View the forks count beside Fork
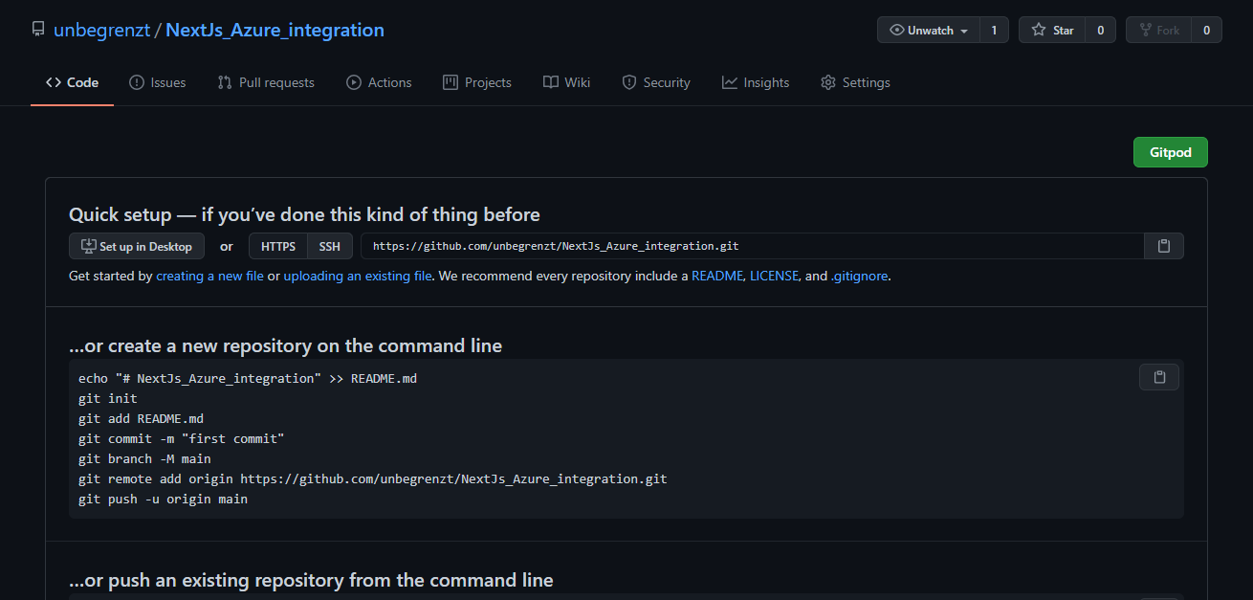 click(x=1206, y=31)
